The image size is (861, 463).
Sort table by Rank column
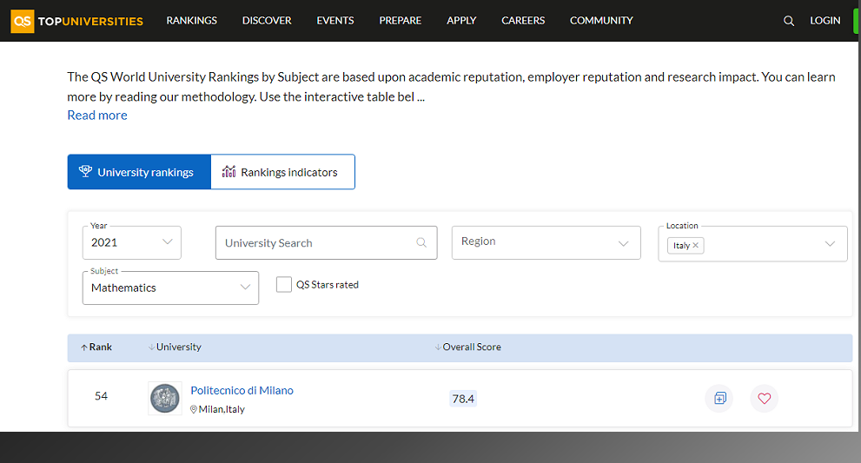click(96, 347)
